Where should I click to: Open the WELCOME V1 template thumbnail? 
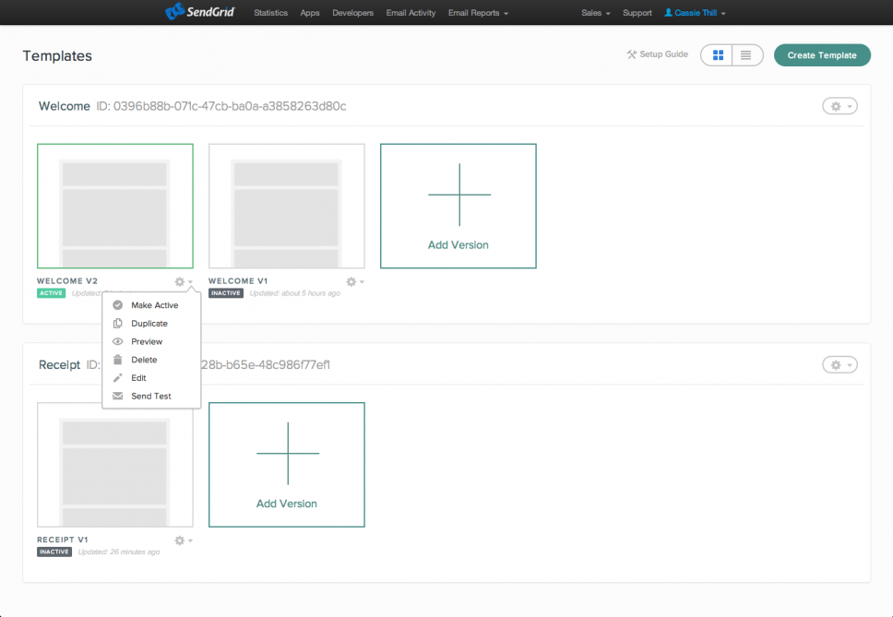tap(286, 205)
